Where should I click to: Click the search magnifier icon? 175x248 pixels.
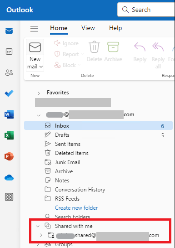coord(125,10)
